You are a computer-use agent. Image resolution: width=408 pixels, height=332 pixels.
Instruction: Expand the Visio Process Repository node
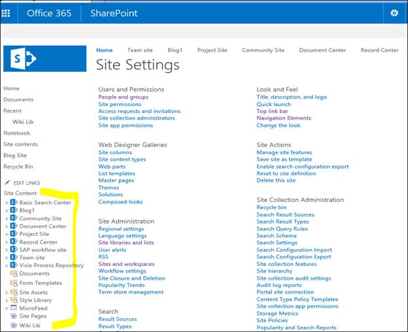click(x=7, y=265)
